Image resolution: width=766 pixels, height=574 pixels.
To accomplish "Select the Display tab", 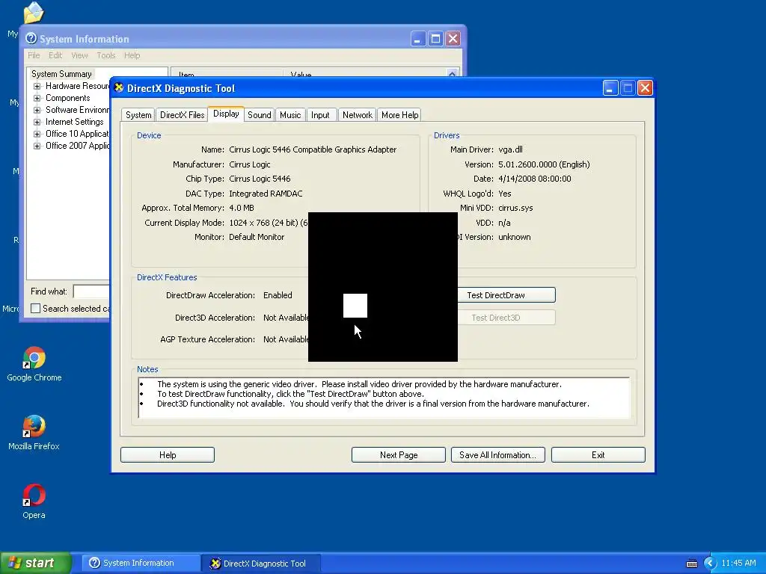I will point(226,114).
